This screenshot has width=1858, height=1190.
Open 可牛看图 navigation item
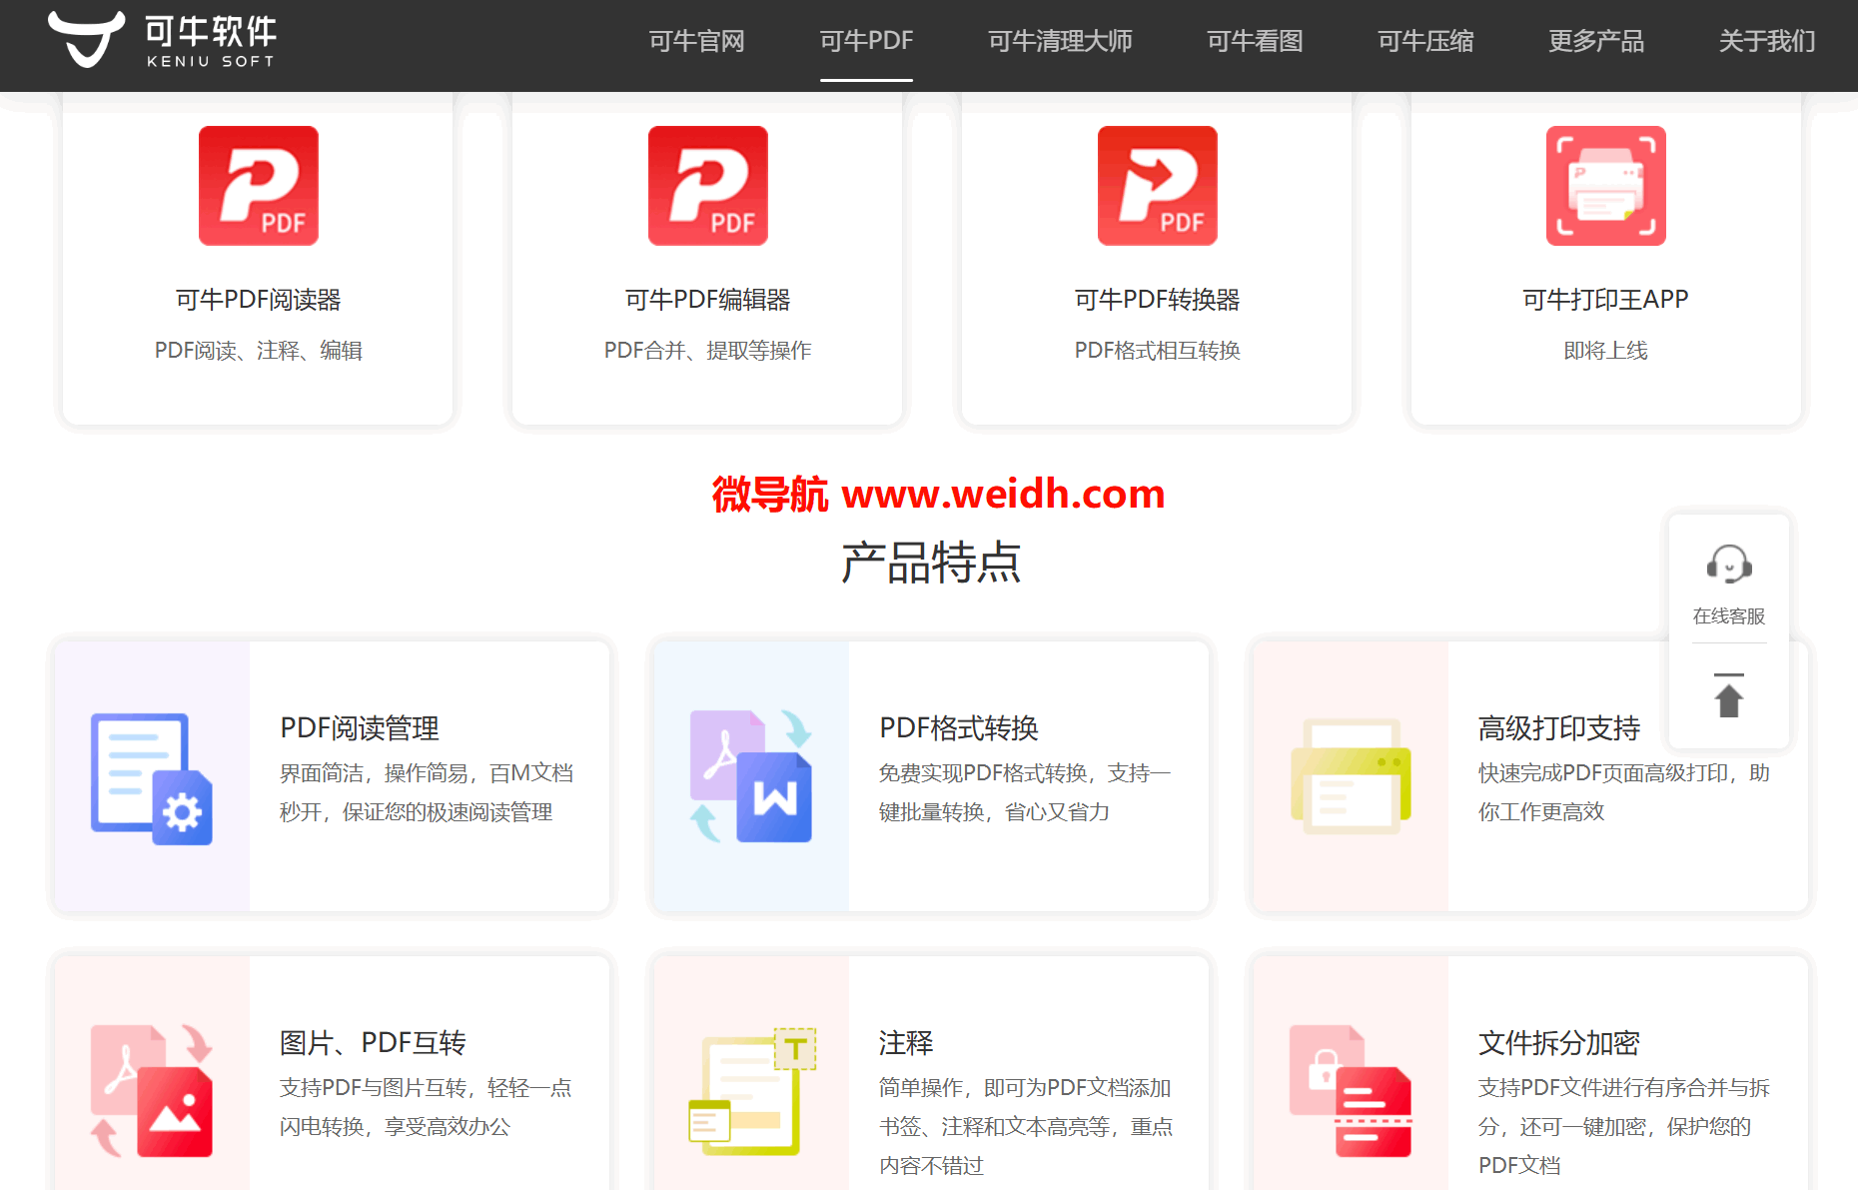point(1256,41)
